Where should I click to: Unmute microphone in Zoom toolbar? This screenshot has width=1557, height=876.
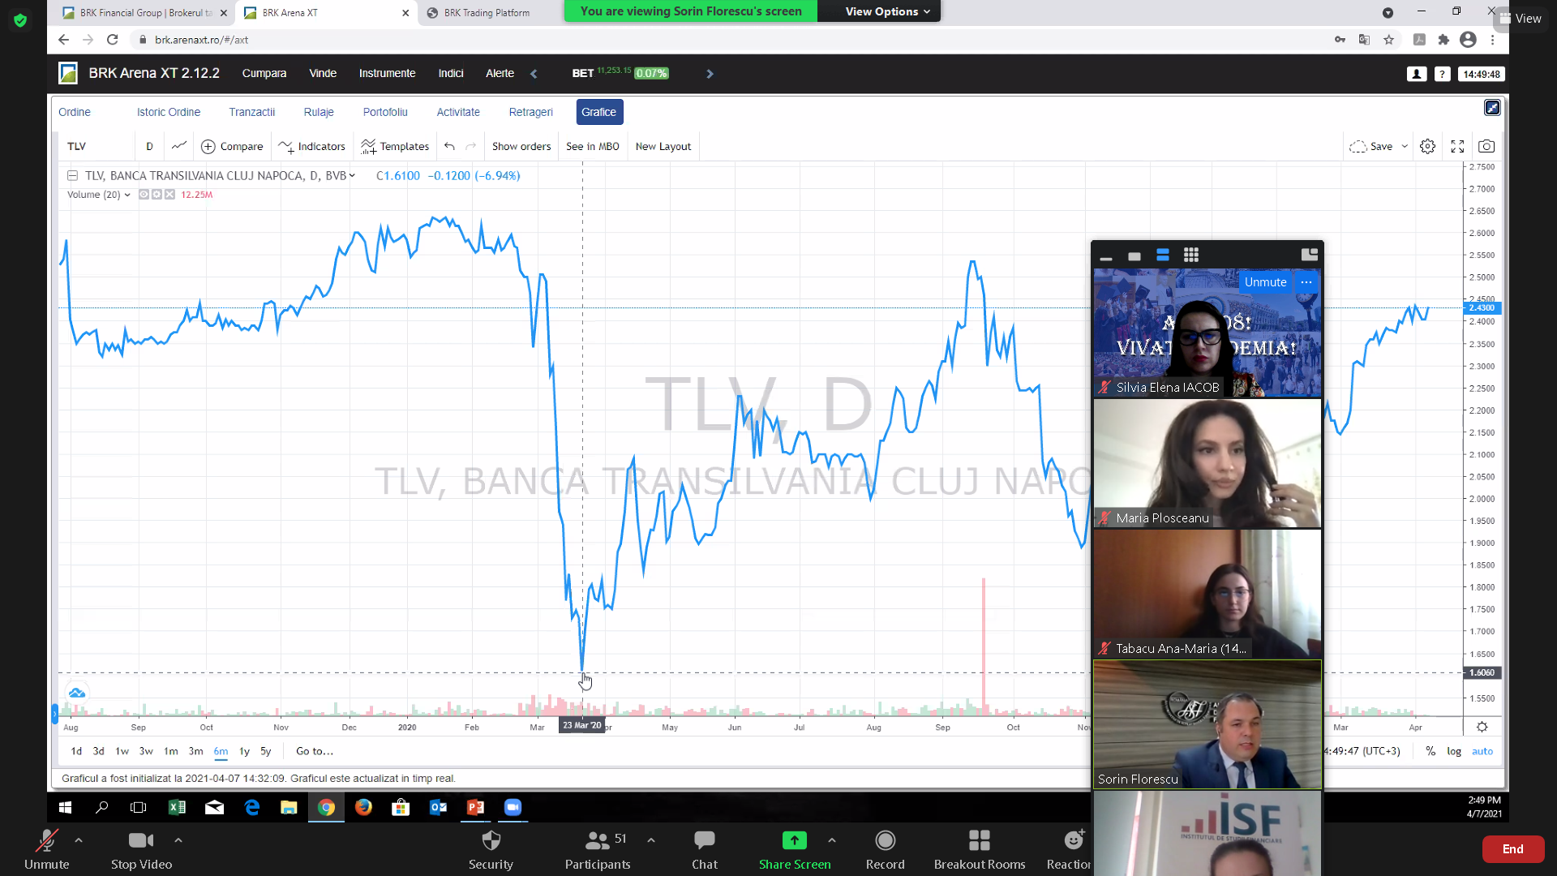(46, 849)
